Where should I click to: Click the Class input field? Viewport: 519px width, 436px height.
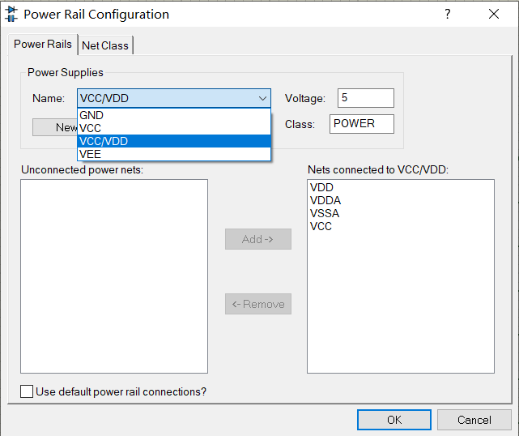(x=362, y=124)
